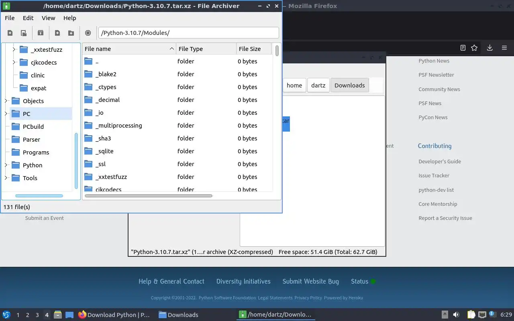
Task: Sort by the File Size column header
Action: 254,49
